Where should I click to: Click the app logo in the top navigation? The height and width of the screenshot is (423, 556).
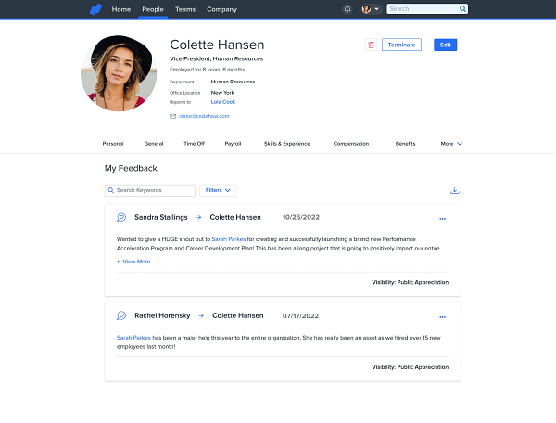[95, 9]
